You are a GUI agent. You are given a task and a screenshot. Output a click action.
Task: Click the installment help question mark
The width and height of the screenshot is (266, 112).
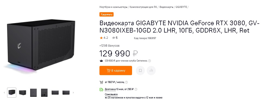[126, 82]
